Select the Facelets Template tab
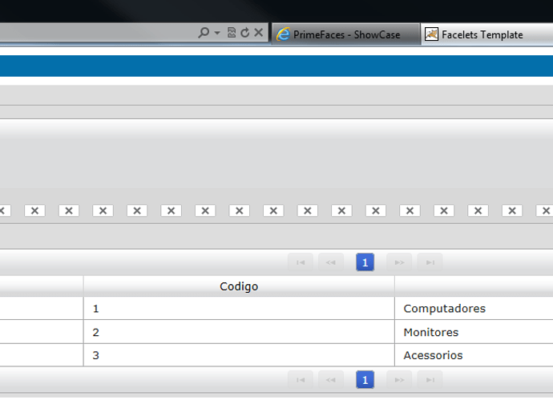Screen dimensions: 553x400 click(x=487, y=34)
